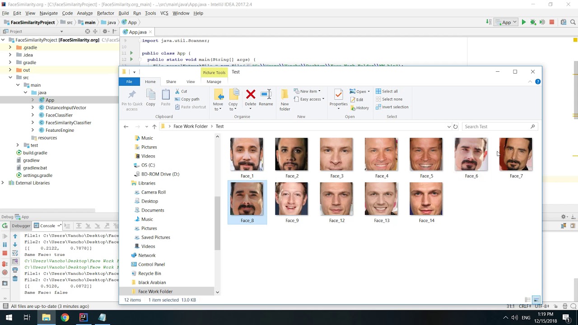The height and width of the screenshot is (325, 578).
Task: Click Face Work Folder in breadcrumb path
Action: [191, 126]
